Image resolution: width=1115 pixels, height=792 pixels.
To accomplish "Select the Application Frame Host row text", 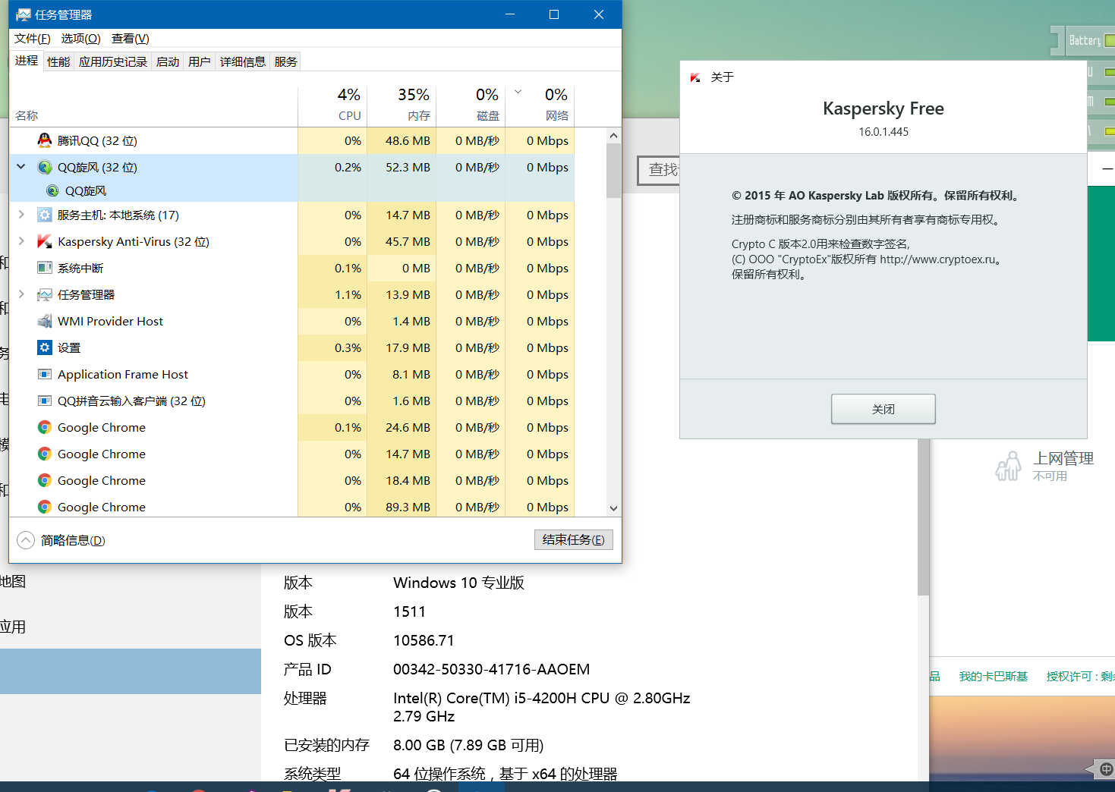I will [123, 374].
